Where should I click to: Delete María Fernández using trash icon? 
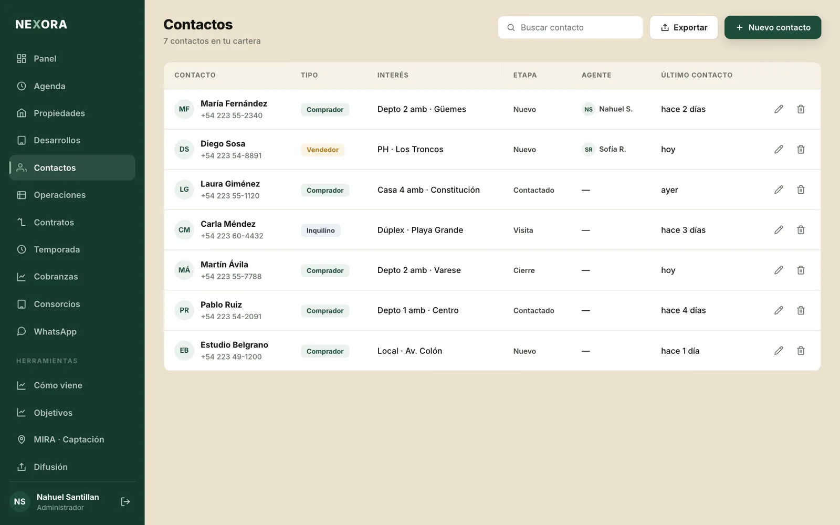(x=801, y=109)
